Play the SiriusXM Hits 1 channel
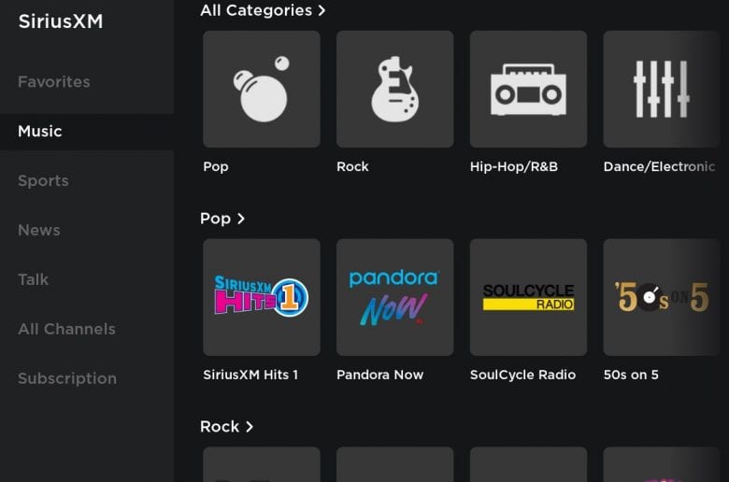The height and width of the screenshot is (482, 729). click(x=262, y=297)
